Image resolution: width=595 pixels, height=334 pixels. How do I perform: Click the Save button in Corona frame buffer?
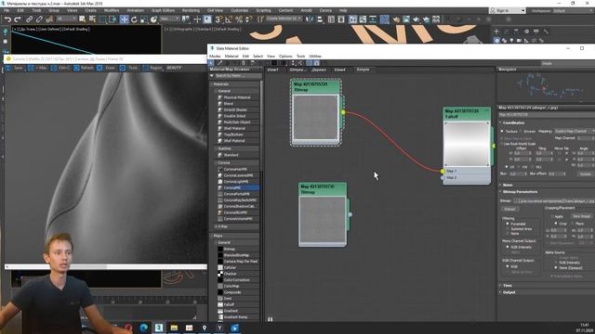(x=15, y=68)
